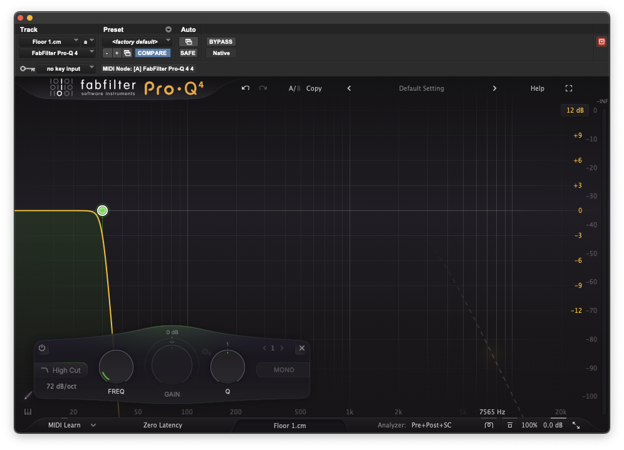Image resolution: width=624 pixels, height=450 pixels.
Task: Click the Q knob
Action: pos(227,367)
